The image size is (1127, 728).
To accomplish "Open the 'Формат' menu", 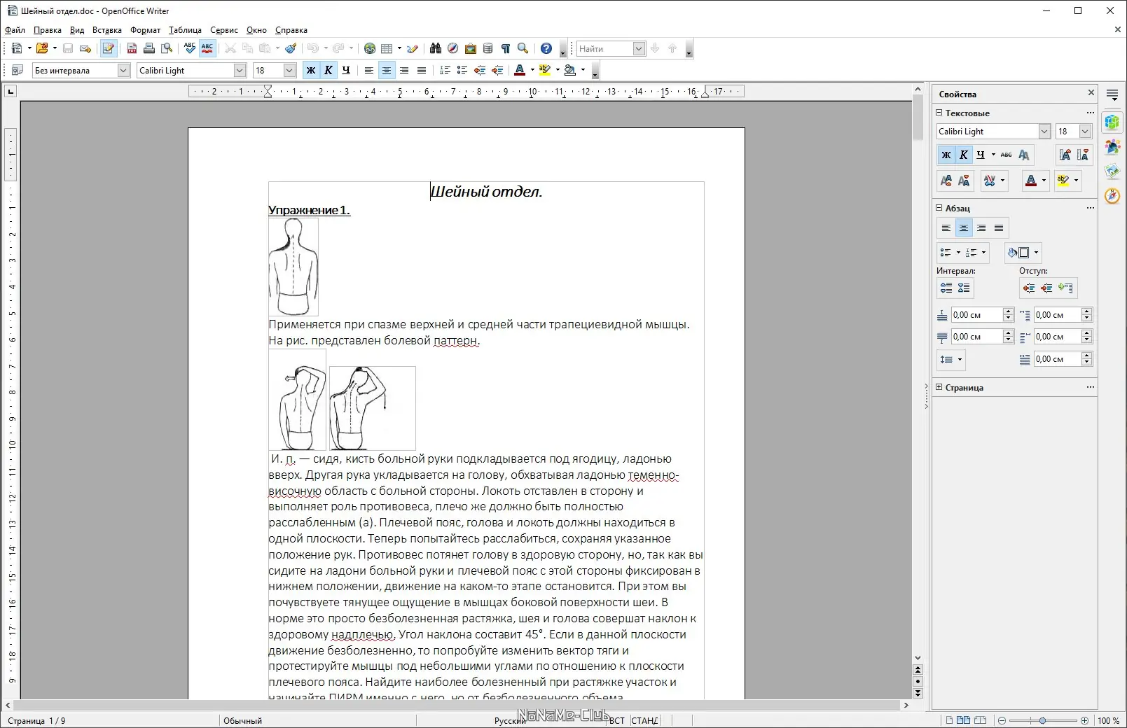I will [145, 30].
